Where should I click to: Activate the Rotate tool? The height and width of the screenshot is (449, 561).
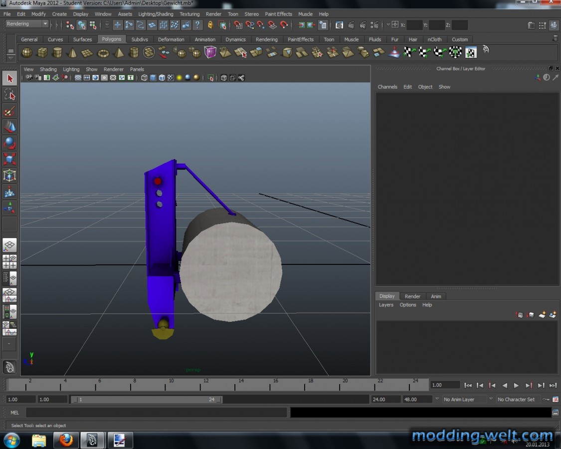[x=9, y=143]
